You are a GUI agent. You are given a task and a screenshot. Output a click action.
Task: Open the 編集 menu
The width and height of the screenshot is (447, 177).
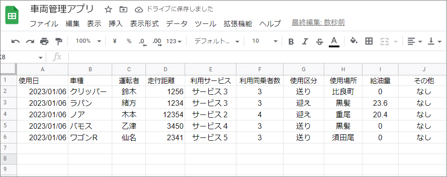[72, 23]
